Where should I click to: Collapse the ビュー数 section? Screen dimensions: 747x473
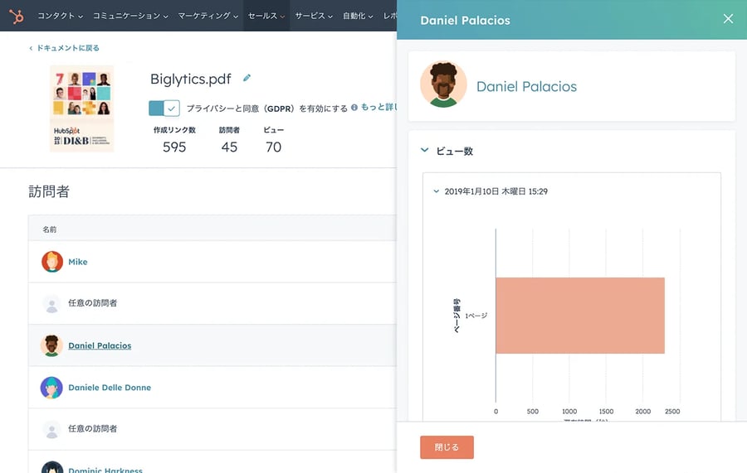(x=424, y=150)
